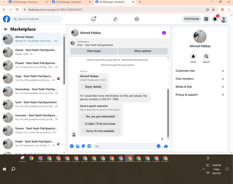
Task: Open the Prabh conversation
Action: tap(32, 144)
